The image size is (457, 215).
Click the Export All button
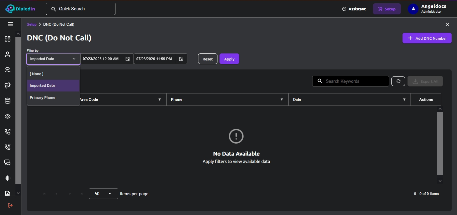coord(425,81)
